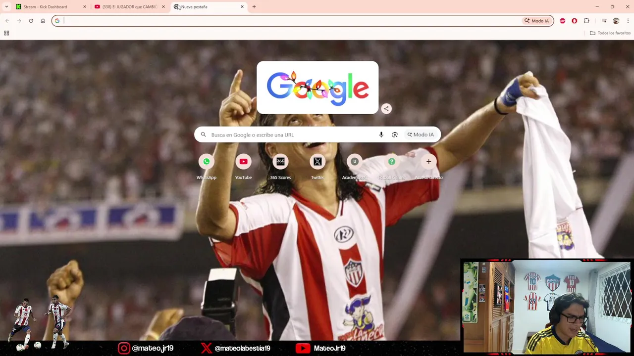Open the Chrome three-dot menu
Screen dimensions: 634x356
(628, 21)
